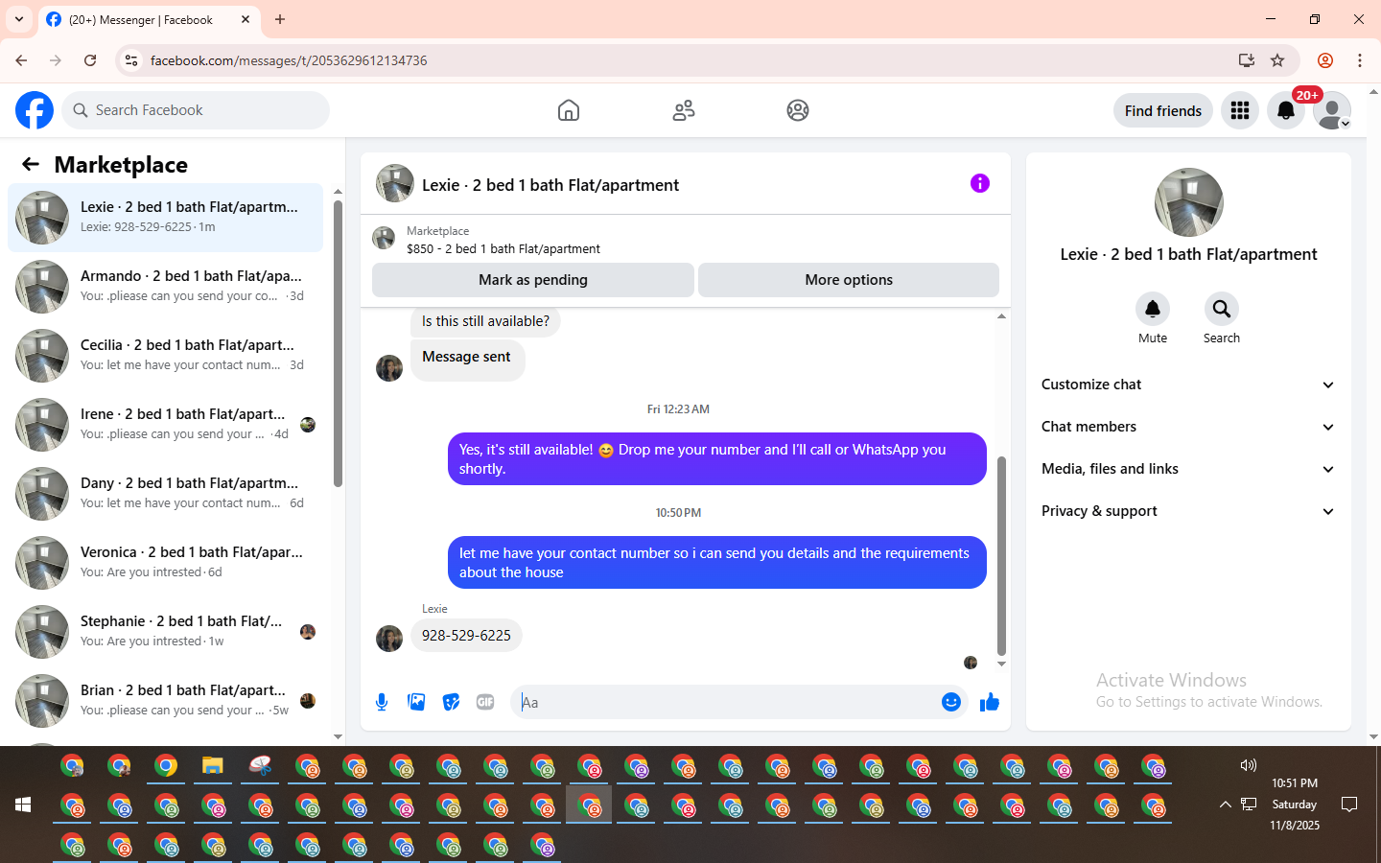
Task: Open the emoji picker icon
Action: pyautogui.click(x=951, y=702)
